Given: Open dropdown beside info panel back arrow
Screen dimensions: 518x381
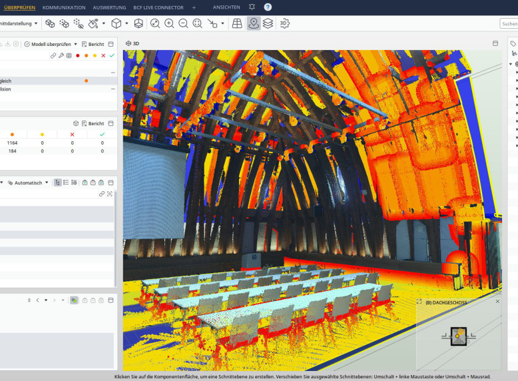Looking at the screenshot, I should (46, 300).
